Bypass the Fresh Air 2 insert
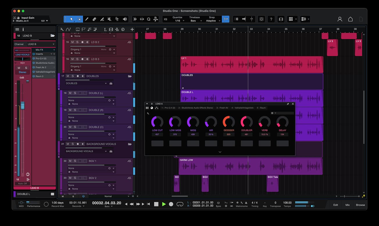Viewport: 379px width, 226px height. pyautogui.click(x=34, y=67)
